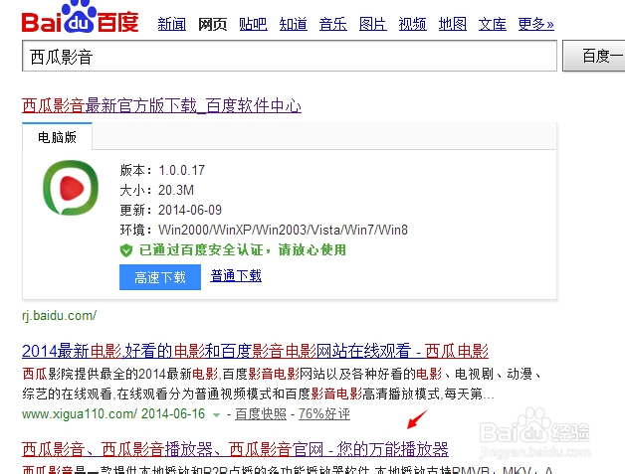625x474 pixels.
Task: Click the 76%好评 rating link
Action: tap(324, 414)
